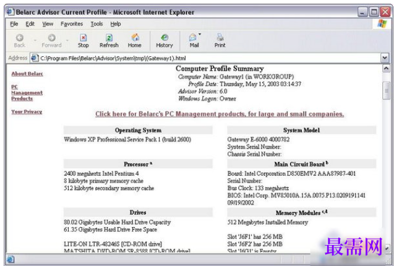The height and width of the screenshot is (266, 394).
Task: Click the vertical scrollbar thumb
Action: pos(386,90)
